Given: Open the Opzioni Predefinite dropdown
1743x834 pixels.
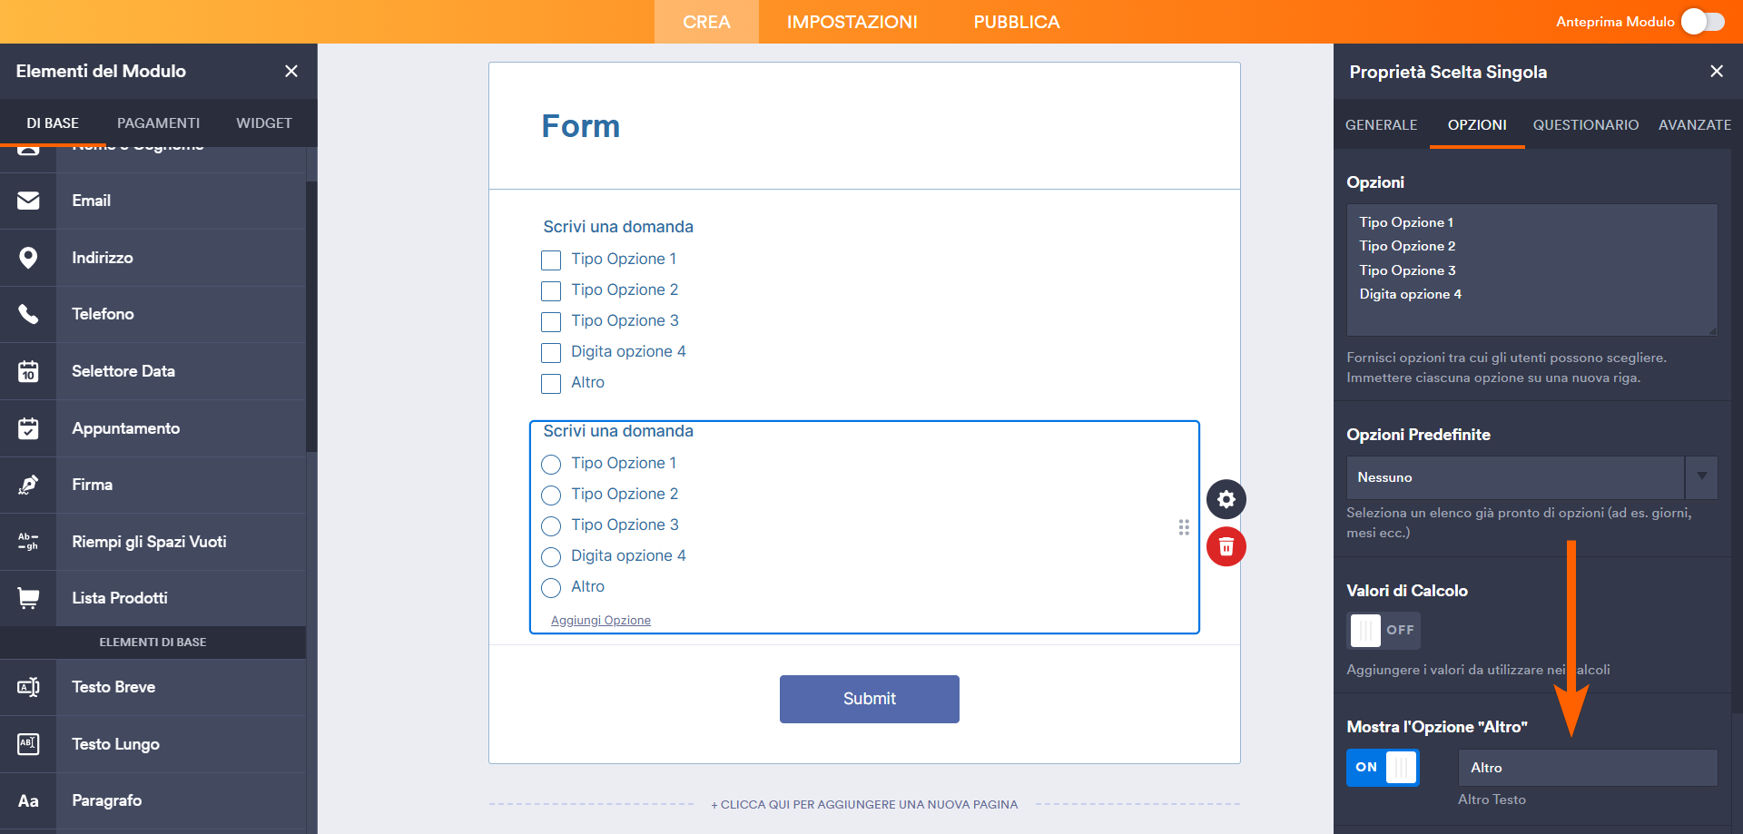Looking at the screenshot, I should coord(1702,477).
